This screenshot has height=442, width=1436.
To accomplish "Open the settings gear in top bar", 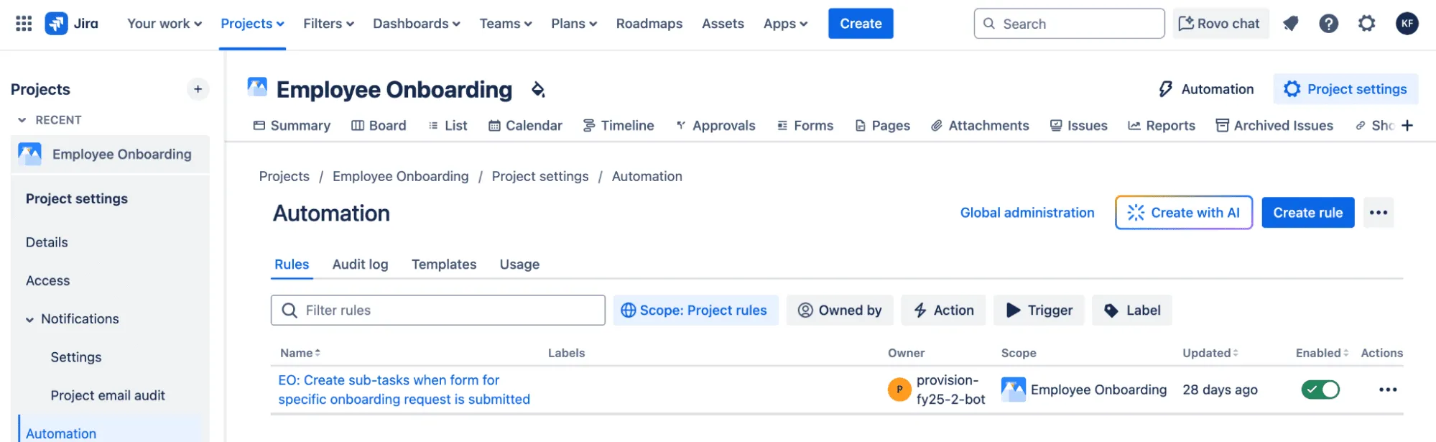I will point(1366,24).
